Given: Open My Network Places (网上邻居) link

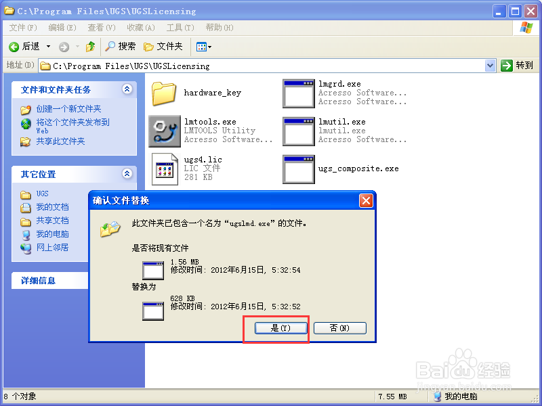Looking at the screenshot, I should point(53,248).
